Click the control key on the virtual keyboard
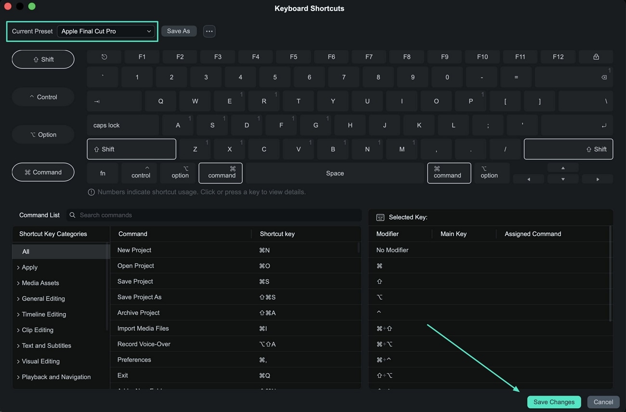 (x=139, y=173)
